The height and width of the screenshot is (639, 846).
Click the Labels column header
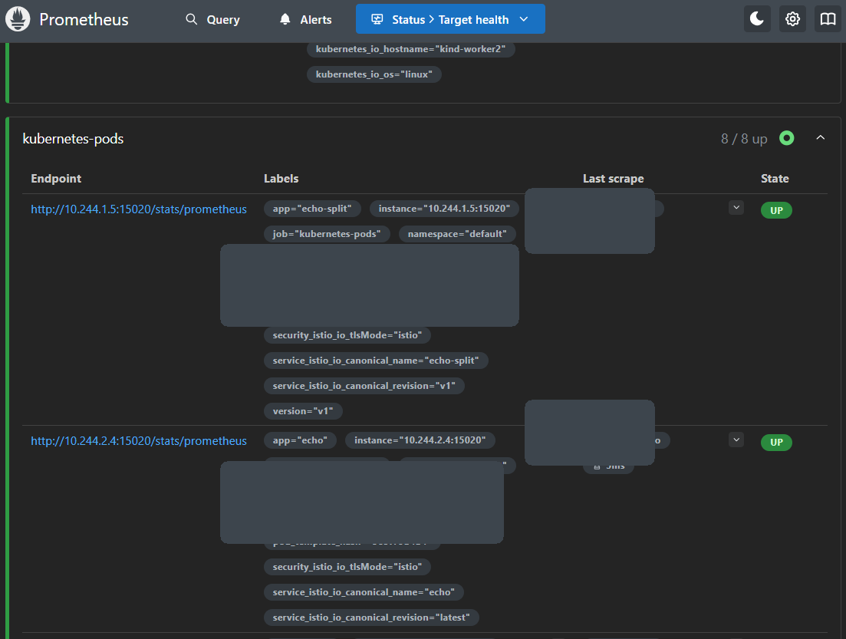[281, 179]
